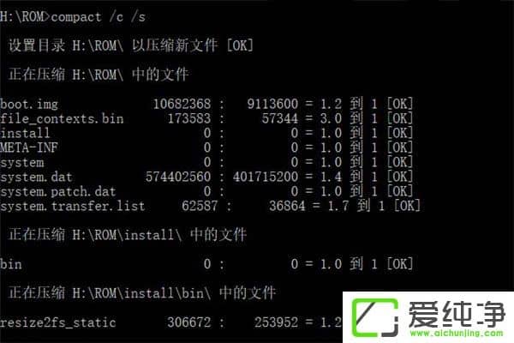The height and width of the screenshot is (343, 514).
Task: Click the META-INF directory entry
Action: [x=29, y=147]
